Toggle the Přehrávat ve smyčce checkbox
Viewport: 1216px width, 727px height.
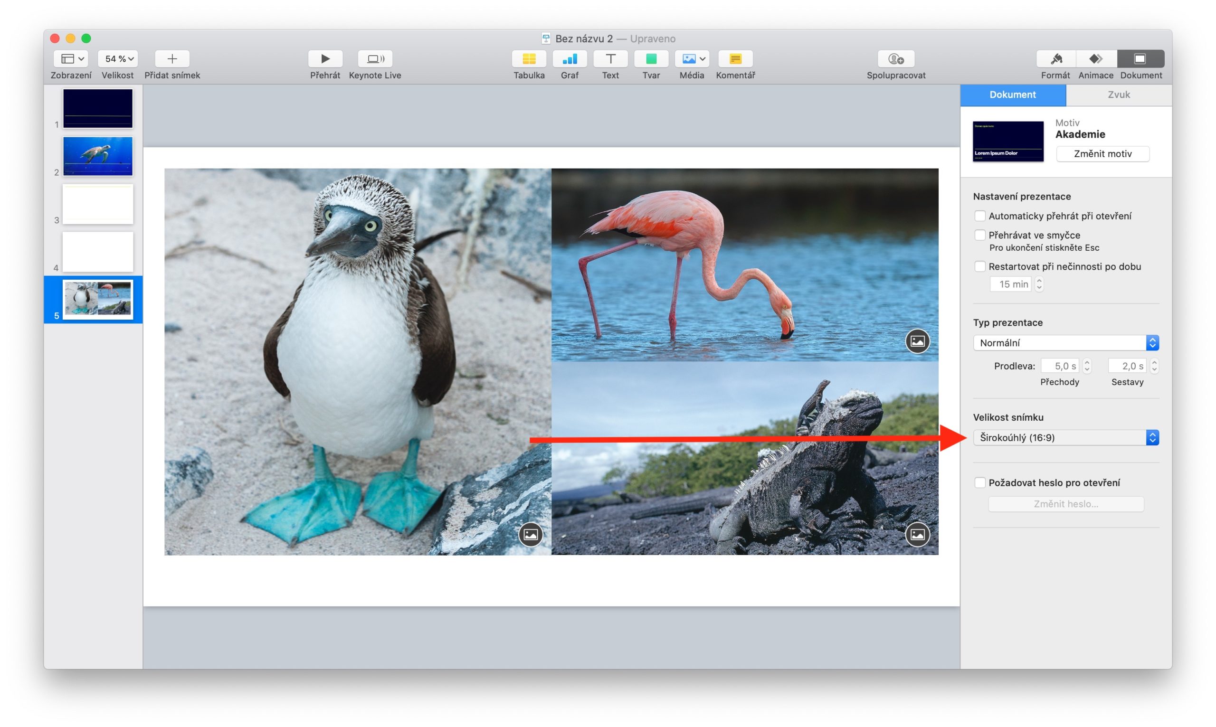point(979,235)
